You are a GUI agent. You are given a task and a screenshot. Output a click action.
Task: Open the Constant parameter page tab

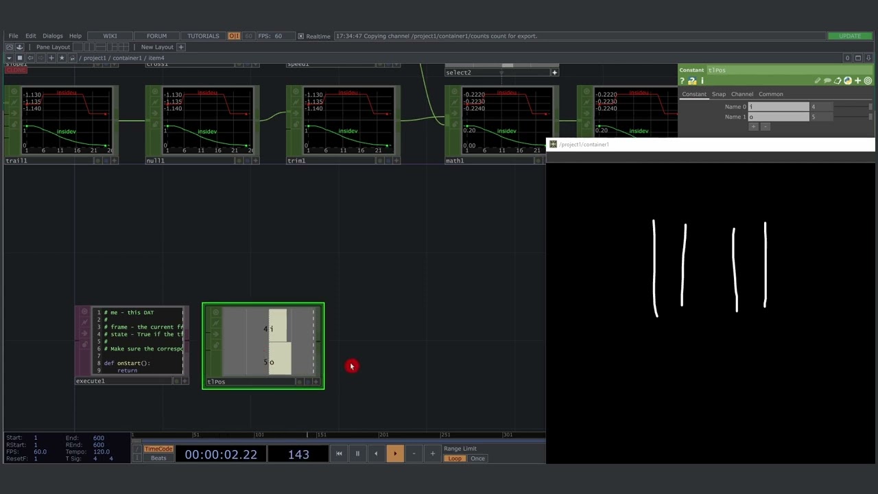(693, 94)
